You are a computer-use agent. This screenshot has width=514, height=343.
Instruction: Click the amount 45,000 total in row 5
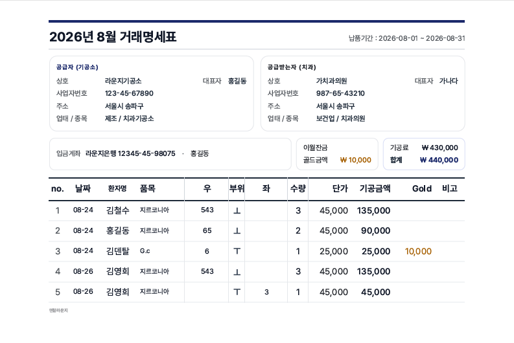click(x=376, y=292)
